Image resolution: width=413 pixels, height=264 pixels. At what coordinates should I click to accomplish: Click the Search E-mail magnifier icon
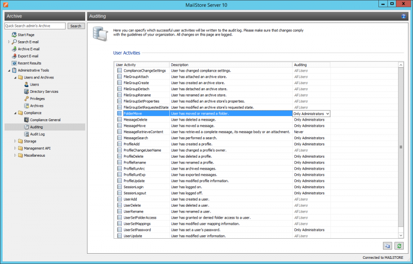14,42
